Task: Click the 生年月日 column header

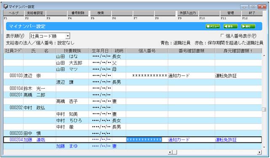Action: (x=100, y=51)
